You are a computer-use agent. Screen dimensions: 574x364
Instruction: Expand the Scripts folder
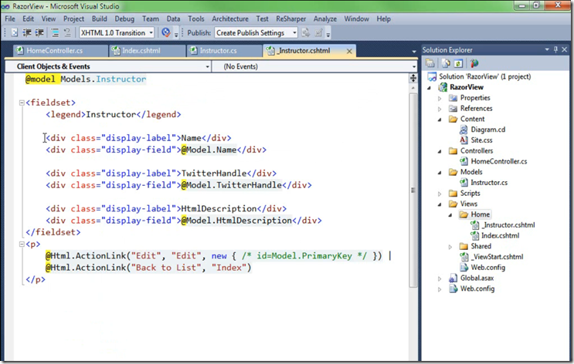(440, 194)
